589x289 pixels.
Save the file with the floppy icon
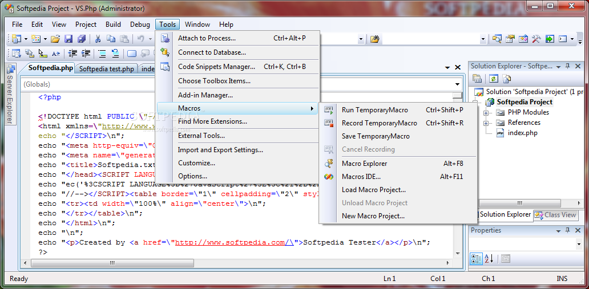click(68, 39)
